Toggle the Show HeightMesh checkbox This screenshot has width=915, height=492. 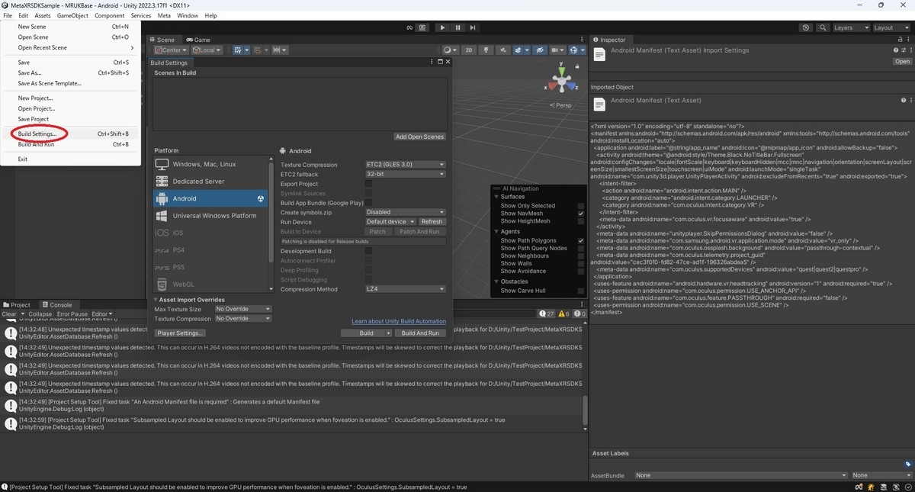[x=581, y=221]
